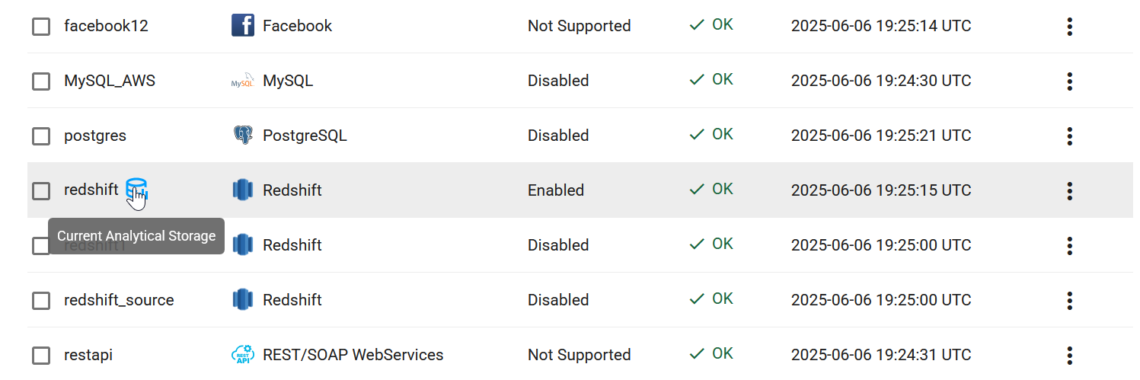This screenshot has height=380, width=1140.
Task: Click the Enabled status in redshift row
Action: click(x=556, y=190)
